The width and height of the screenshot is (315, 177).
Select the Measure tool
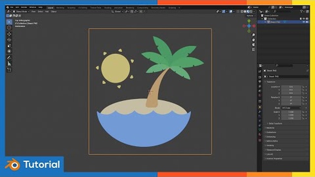(x=9, y=64)
